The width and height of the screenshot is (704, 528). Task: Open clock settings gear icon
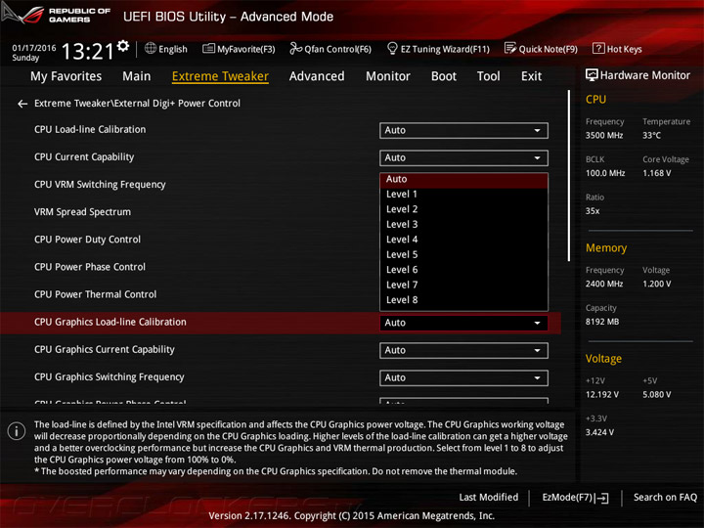point(123,45)
